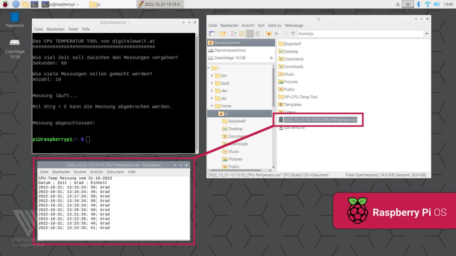Click the /home/pi path field

[360, 34]
